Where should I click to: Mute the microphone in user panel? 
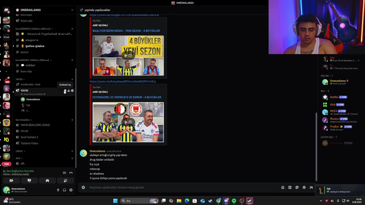(x=58, y=190)
